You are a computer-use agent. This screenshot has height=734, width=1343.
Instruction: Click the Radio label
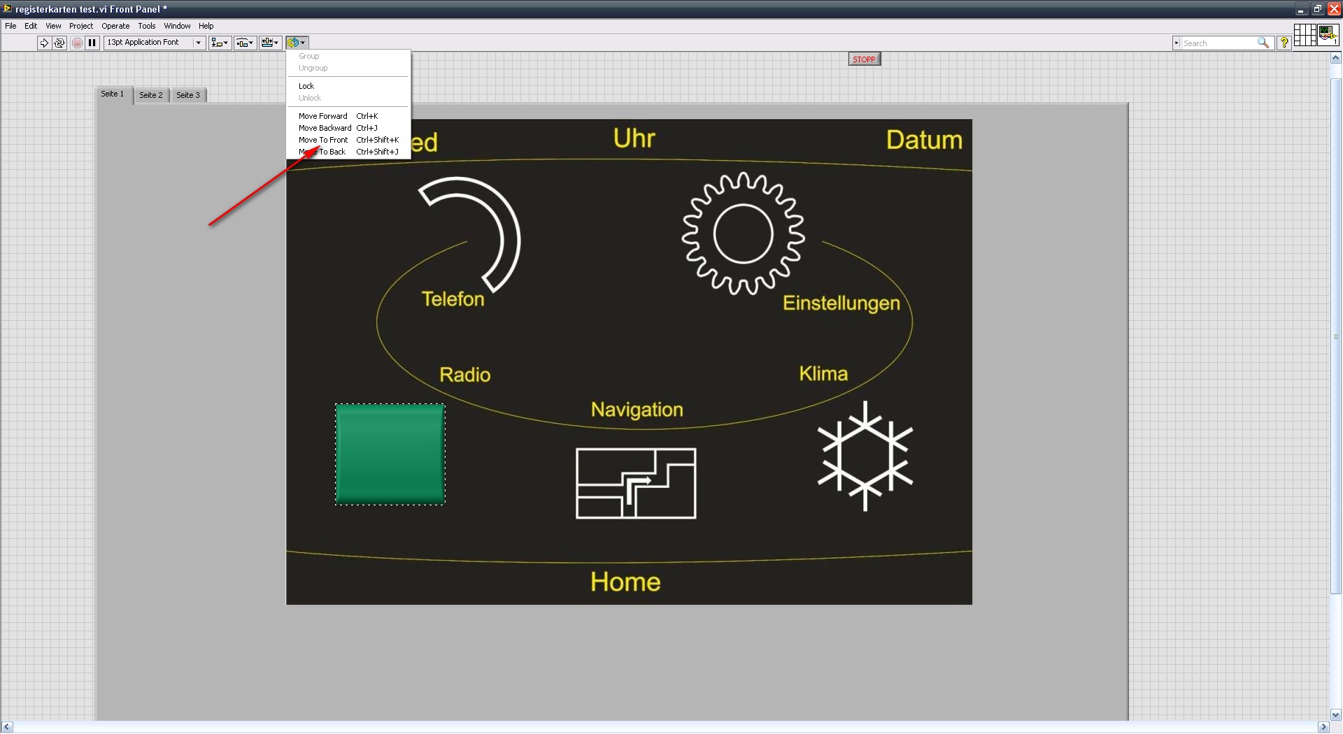click(x=464, y=375)
